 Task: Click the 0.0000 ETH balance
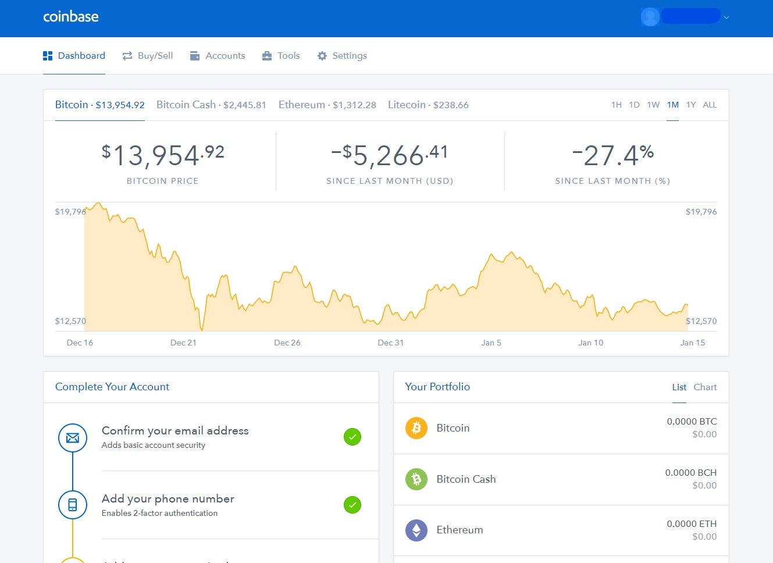(x=692, y=524)
